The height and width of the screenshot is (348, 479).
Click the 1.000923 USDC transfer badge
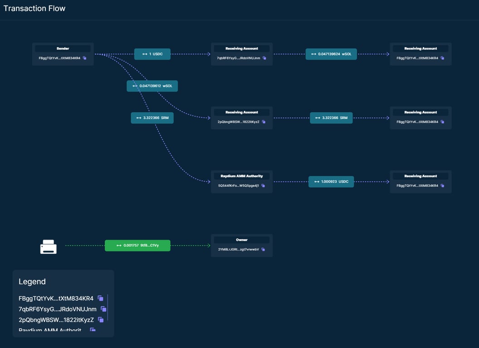coord(331,181)
